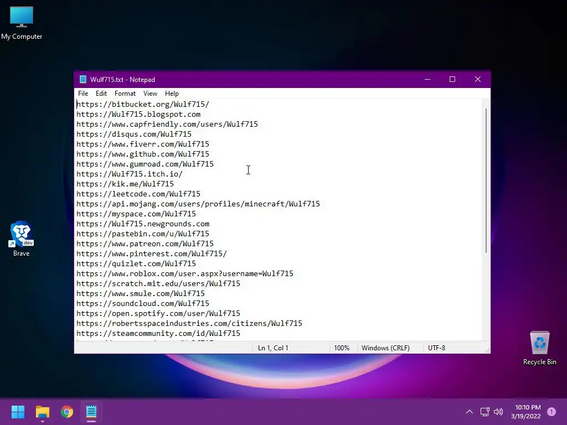Screen dimensions: 567x425
Task: Click the api.mojang.com minecraft profile line
Action: [198, 204]
